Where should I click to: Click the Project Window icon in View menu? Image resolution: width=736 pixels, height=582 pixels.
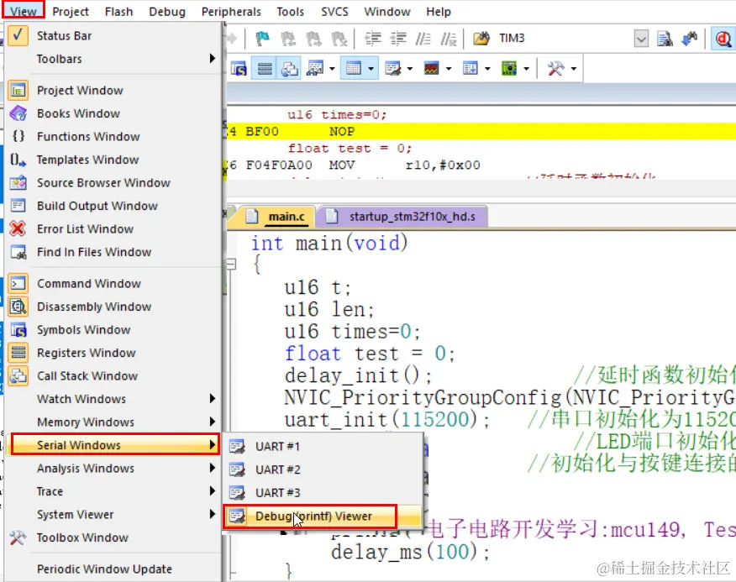pos(18,90)
